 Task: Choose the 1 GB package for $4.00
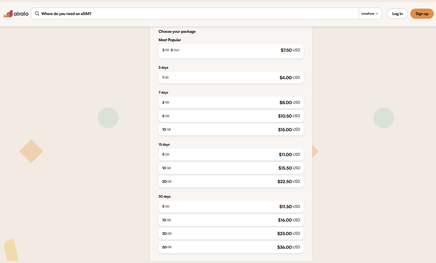[x=231, y=77]
